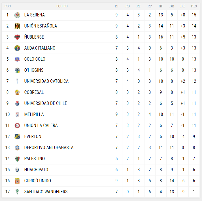Click the PJ column header
Image resolution: width=202 pixels, height=201 pixels.
[x=116, y=6]
